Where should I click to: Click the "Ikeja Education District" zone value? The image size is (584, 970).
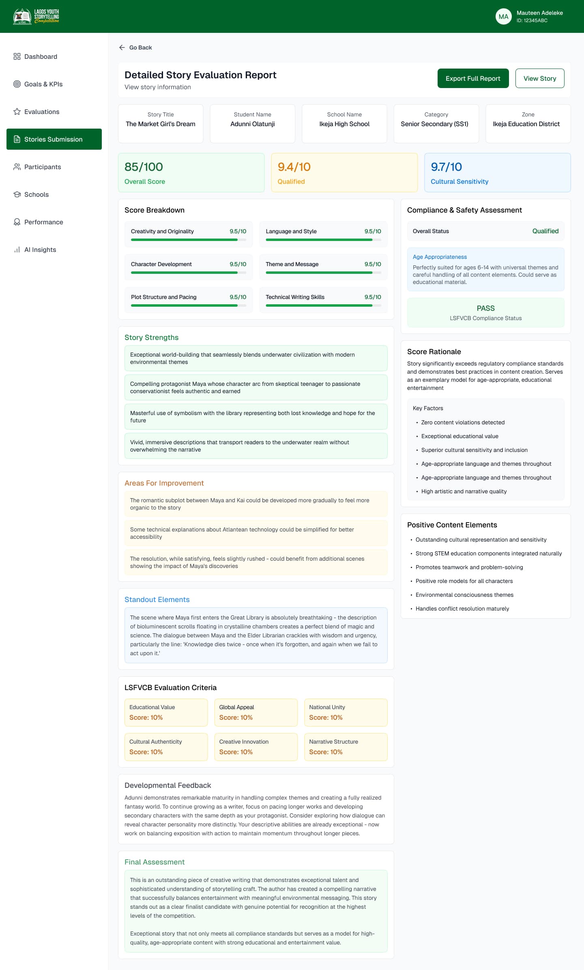pyautogui.click(x=526, y=124)
